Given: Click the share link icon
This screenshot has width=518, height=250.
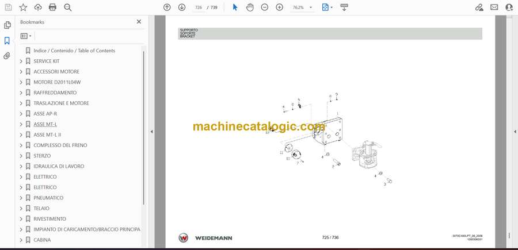Looking at the screenshot, I should tap(479, 7).
